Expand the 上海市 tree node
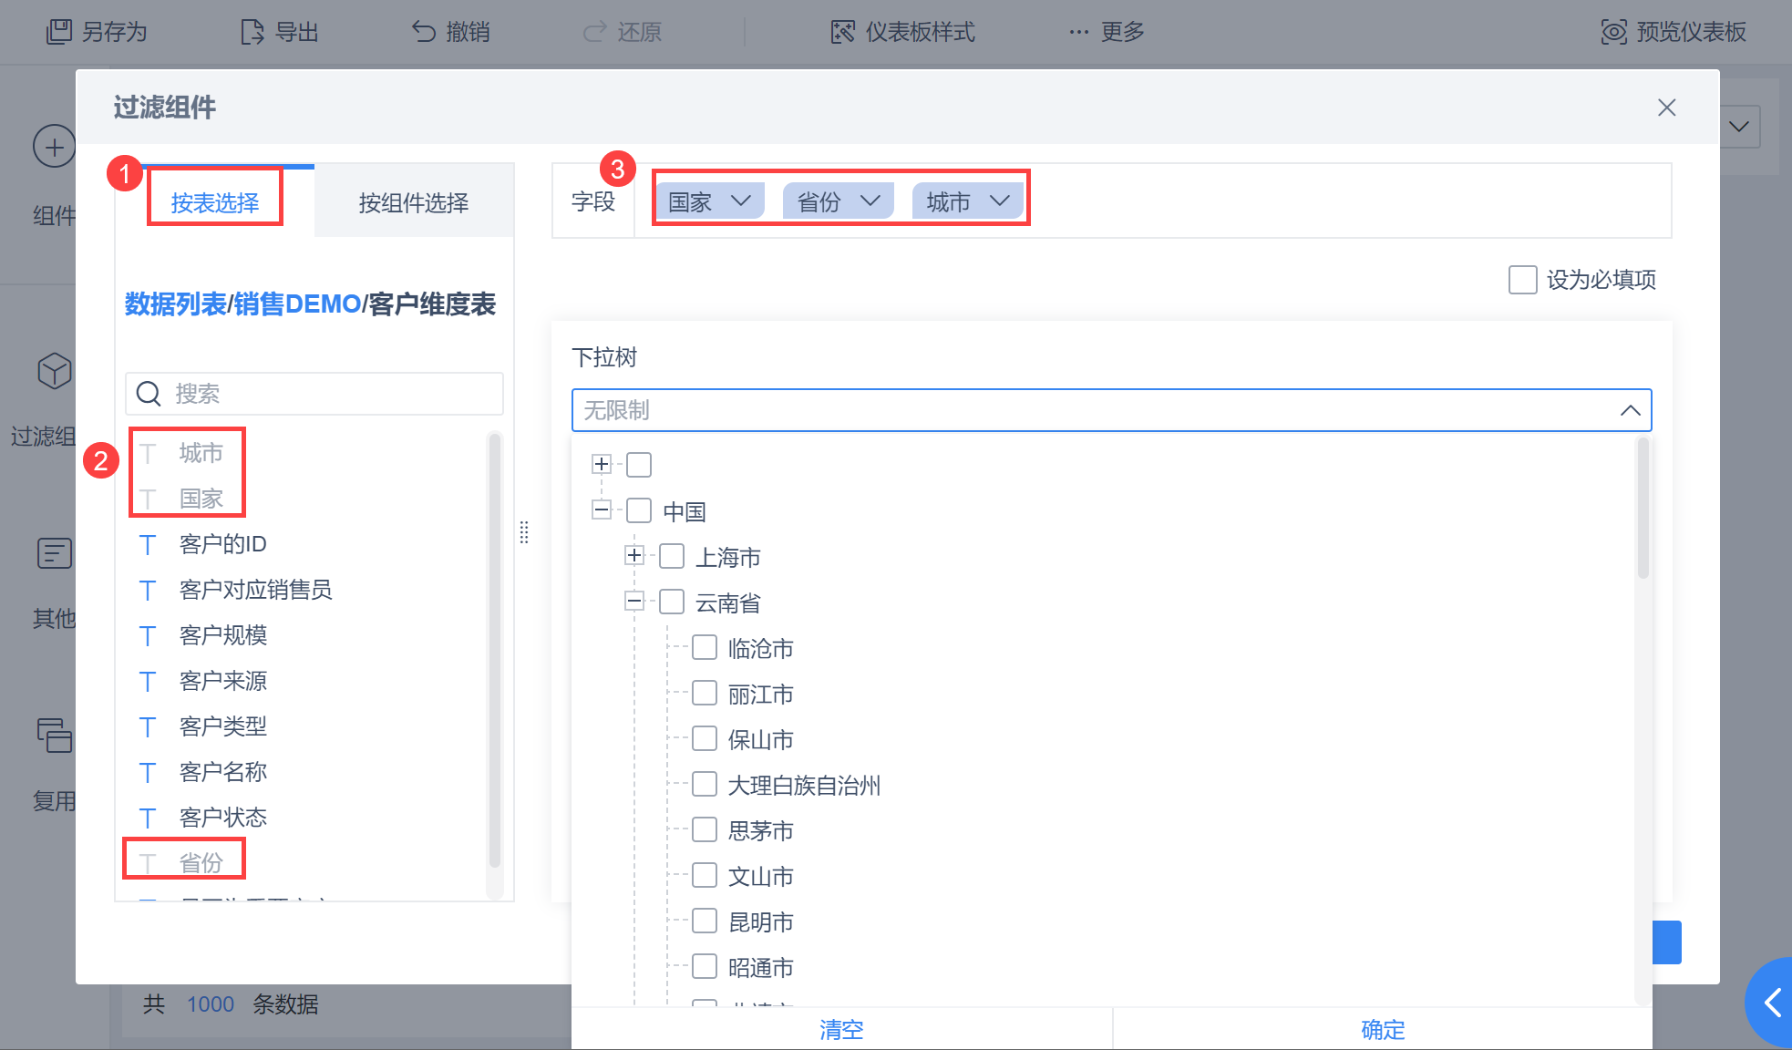 pos(634,555)
